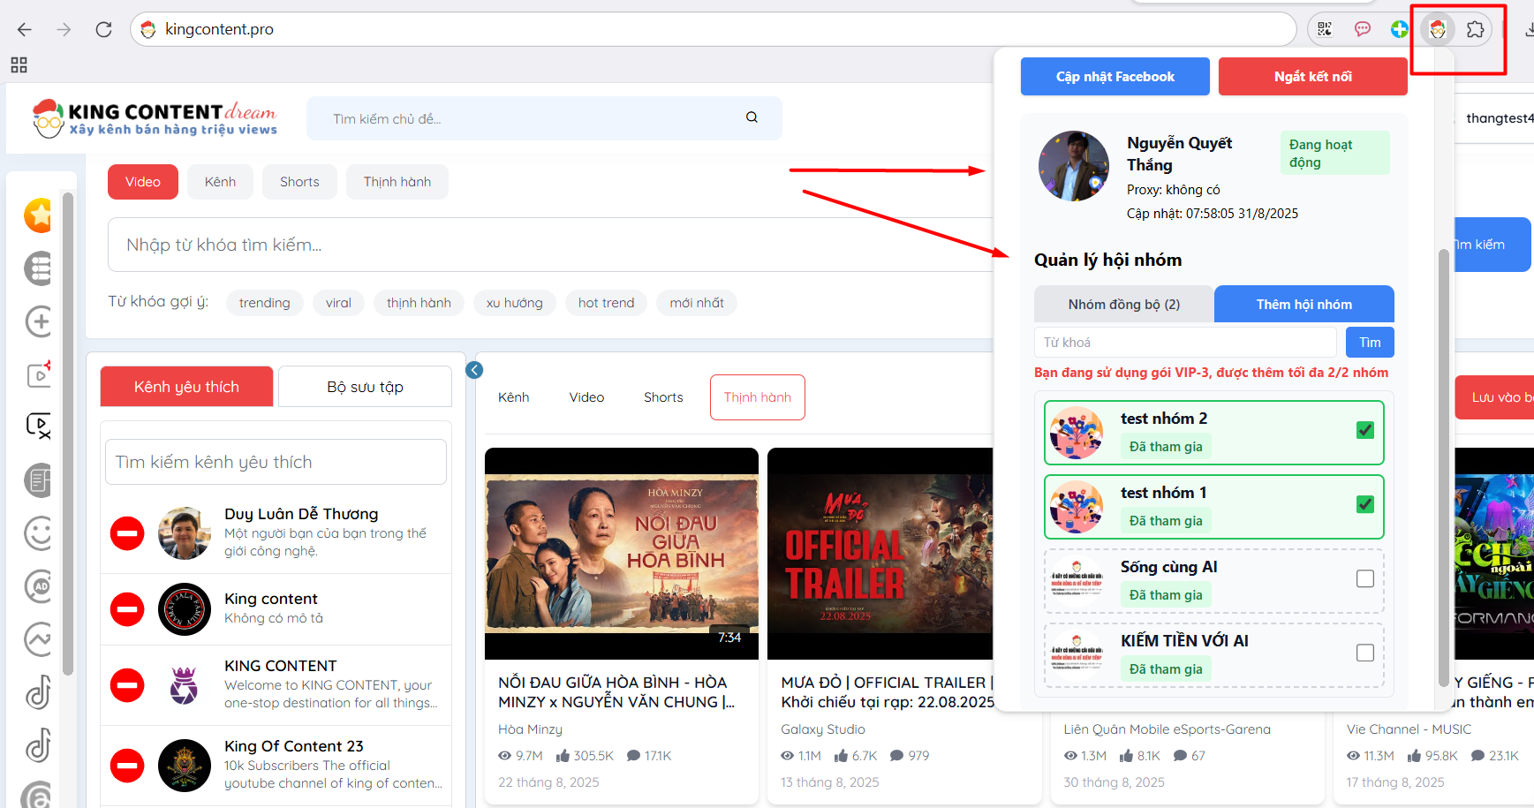Screen dimensions: 1534x808
Task: Collapse the left panel with blue chevron
Action: point(474,370)
